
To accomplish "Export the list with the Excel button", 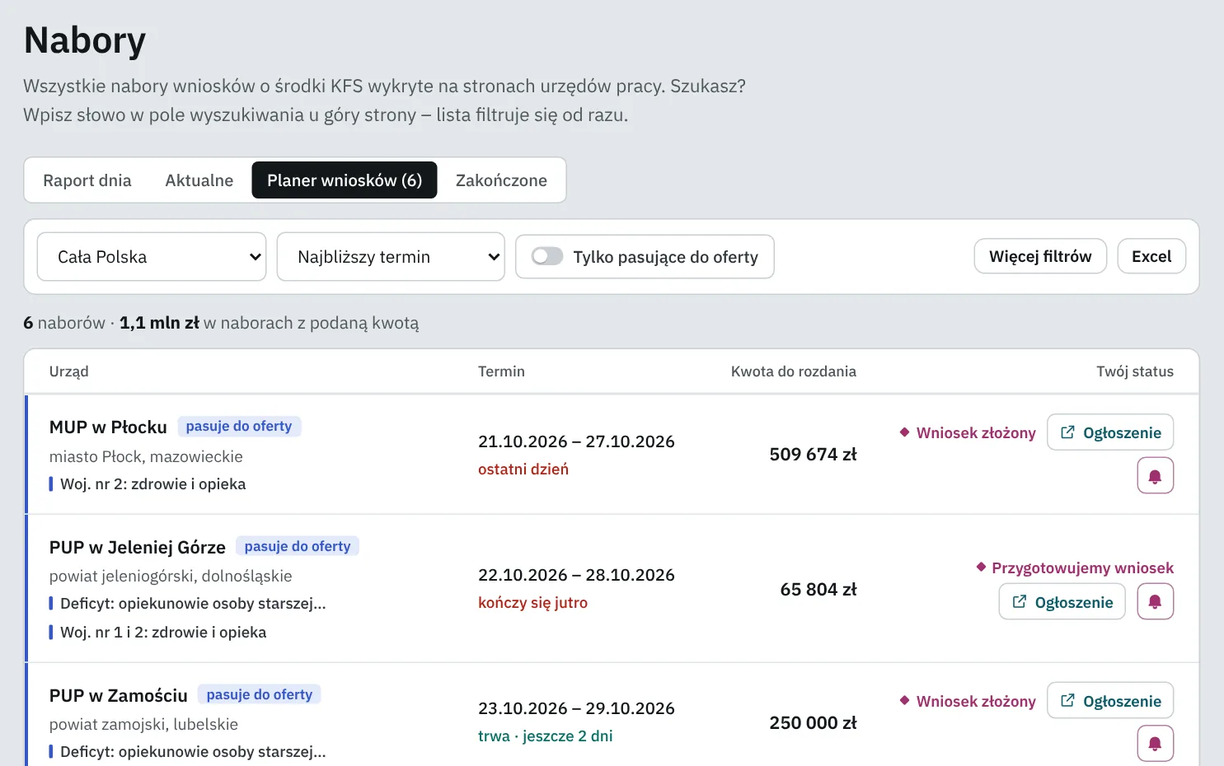I will click(1151, 256).
